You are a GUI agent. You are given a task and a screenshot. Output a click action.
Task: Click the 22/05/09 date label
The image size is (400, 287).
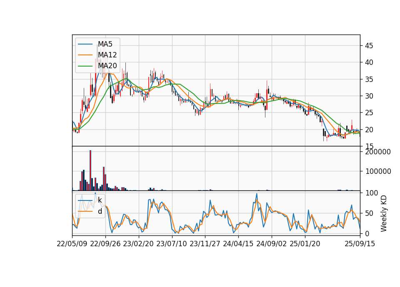coord(72,244)
